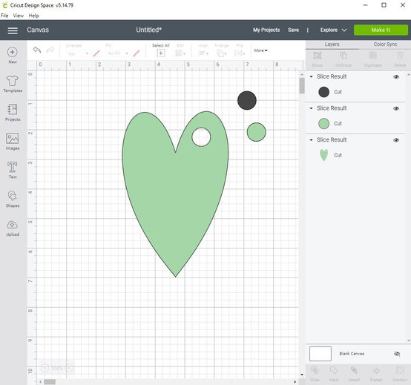Screen dimensions: 411x385
Task: Click the Attach tool at panel bottom
Action: 354,374
